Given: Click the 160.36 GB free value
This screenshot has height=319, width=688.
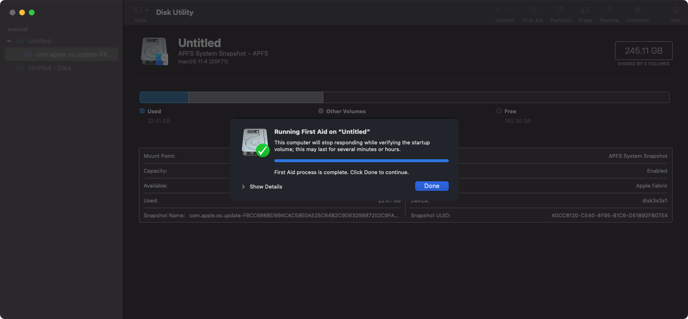Looking at the screenshot, I should (x=517, y=121).
